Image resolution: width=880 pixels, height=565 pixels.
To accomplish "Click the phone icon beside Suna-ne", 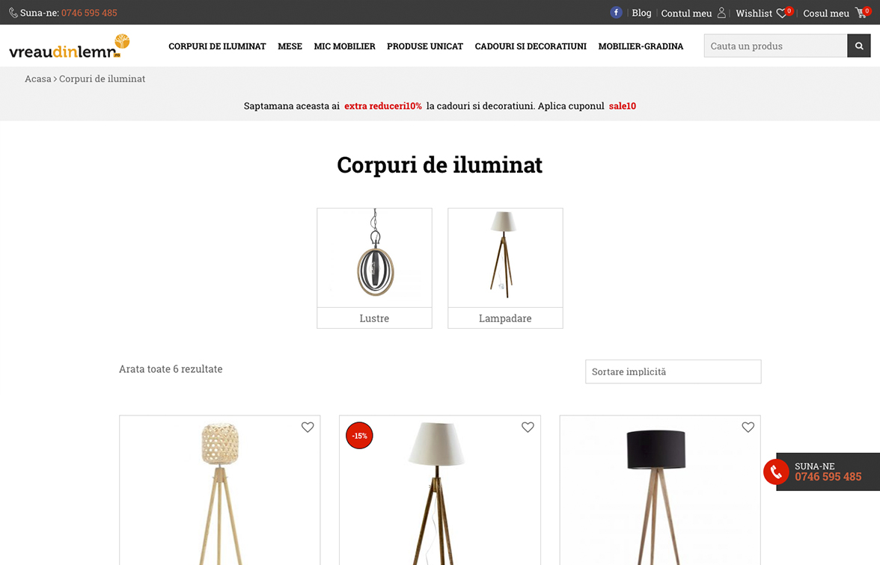I will [13, 12].
